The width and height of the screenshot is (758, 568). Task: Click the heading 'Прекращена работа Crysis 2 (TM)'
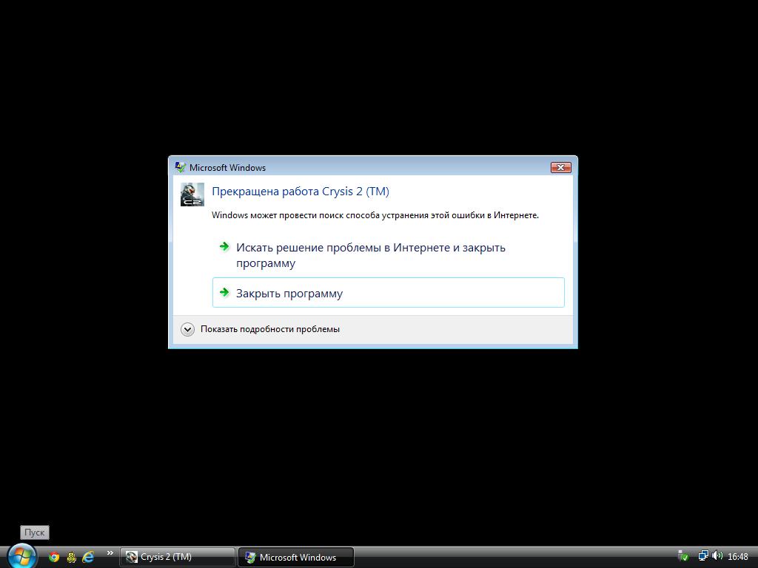pos(301,192)
